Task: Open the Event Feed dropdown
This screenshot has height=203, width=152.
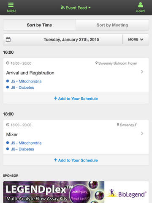Action: tap(76, 8)
